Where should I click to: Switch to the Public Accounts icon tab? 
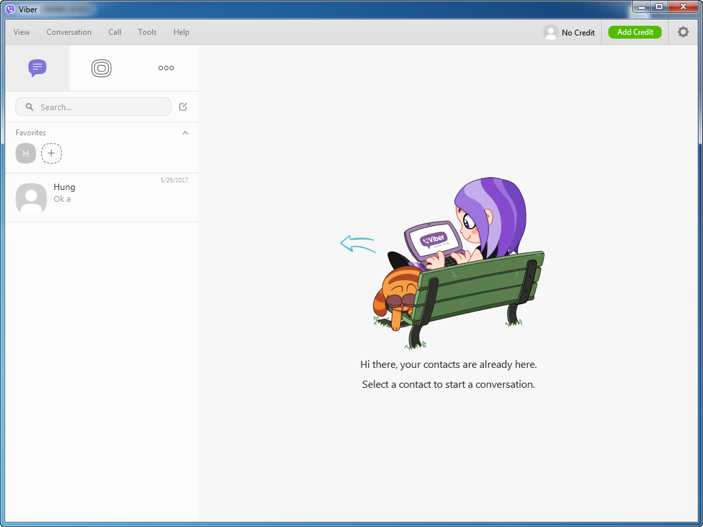[102, 68]
